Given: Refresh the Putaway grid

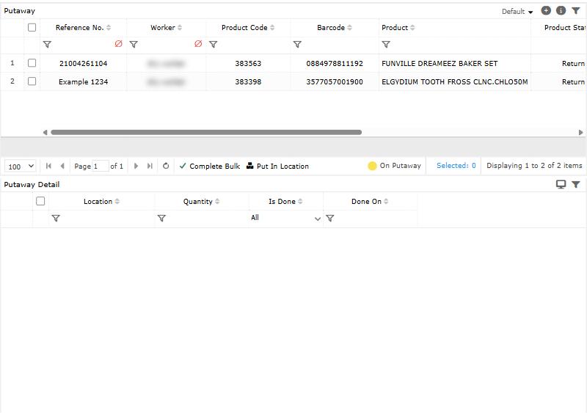Looking at the screenshot, I should (x=166, y=166).
